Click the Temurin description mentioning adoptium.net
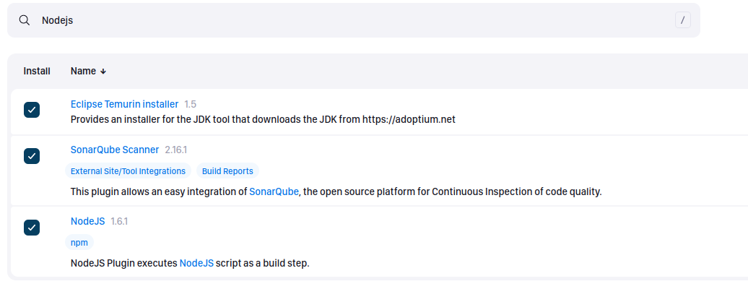 263,119
